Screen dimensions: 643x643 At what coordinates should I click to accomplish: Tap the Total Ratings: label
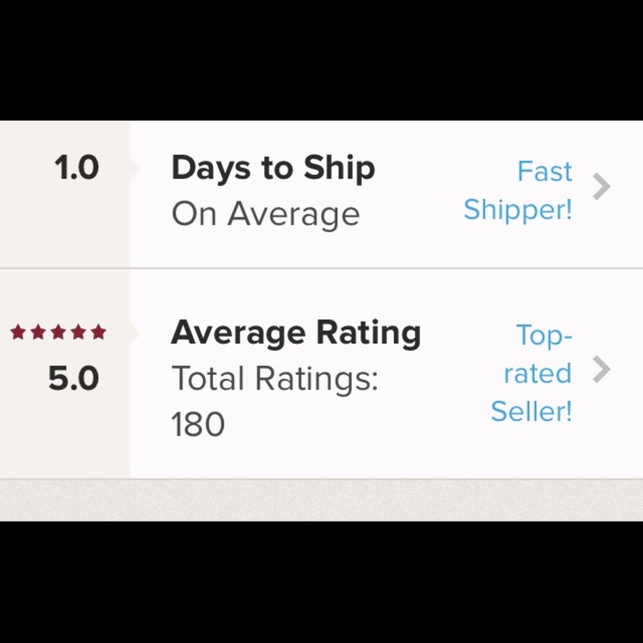pos(275,378)
